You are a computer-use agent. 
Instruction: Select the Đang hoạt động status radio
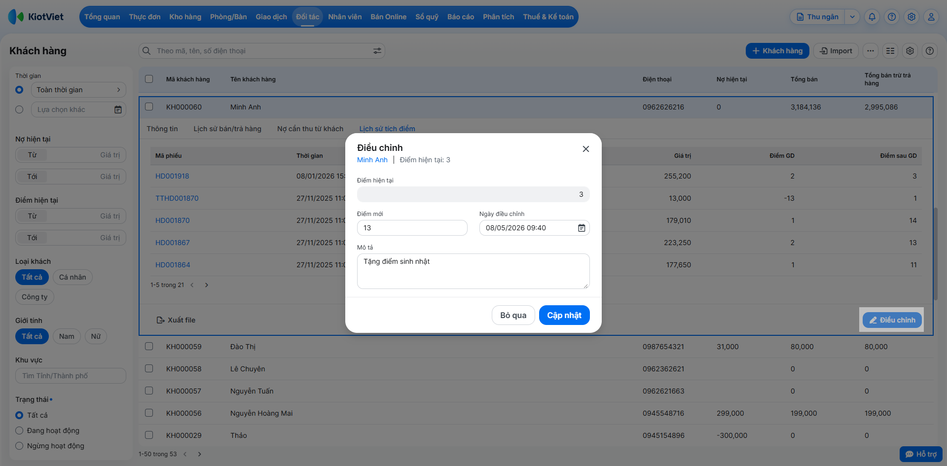tap(19, 430)
